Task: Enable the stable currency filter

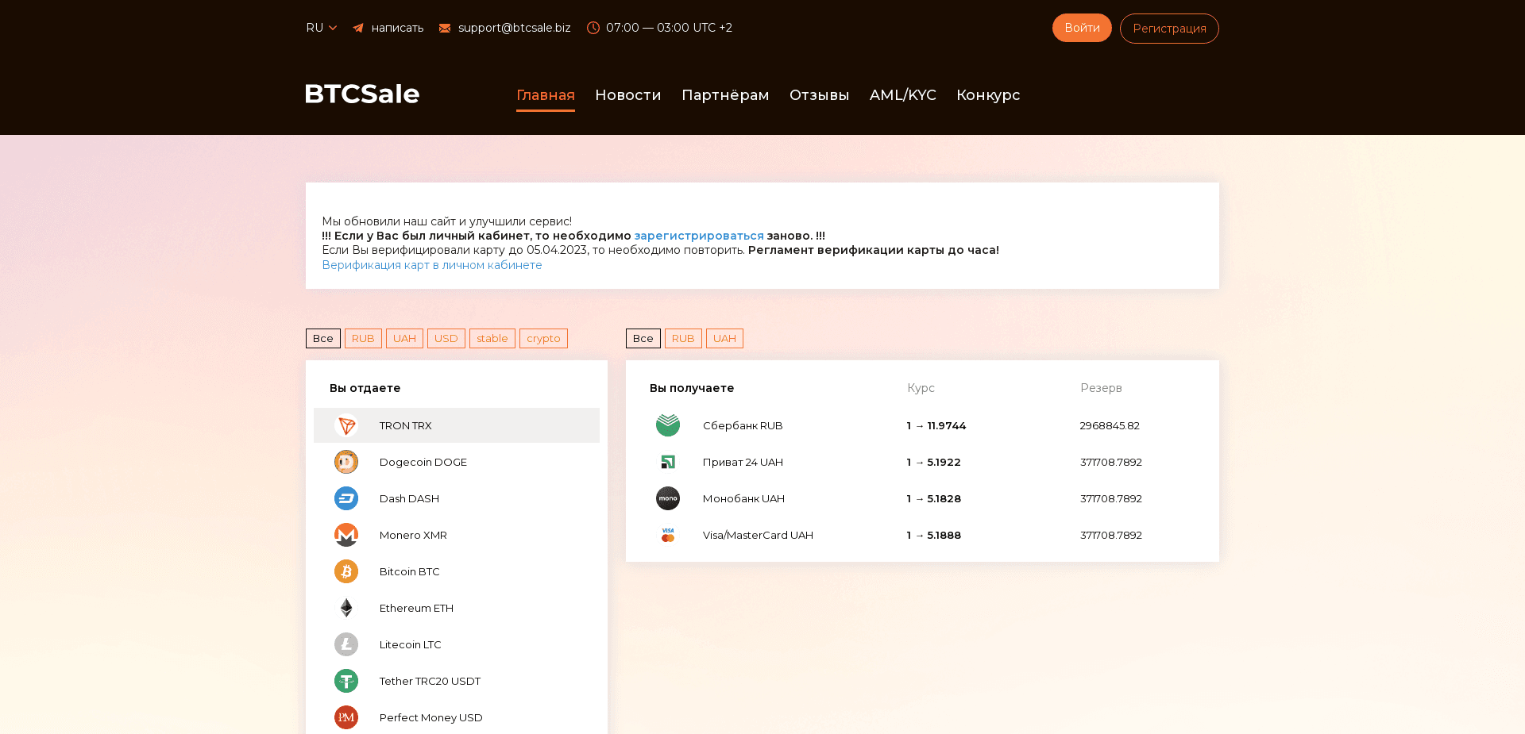Action: coord(492,338)
